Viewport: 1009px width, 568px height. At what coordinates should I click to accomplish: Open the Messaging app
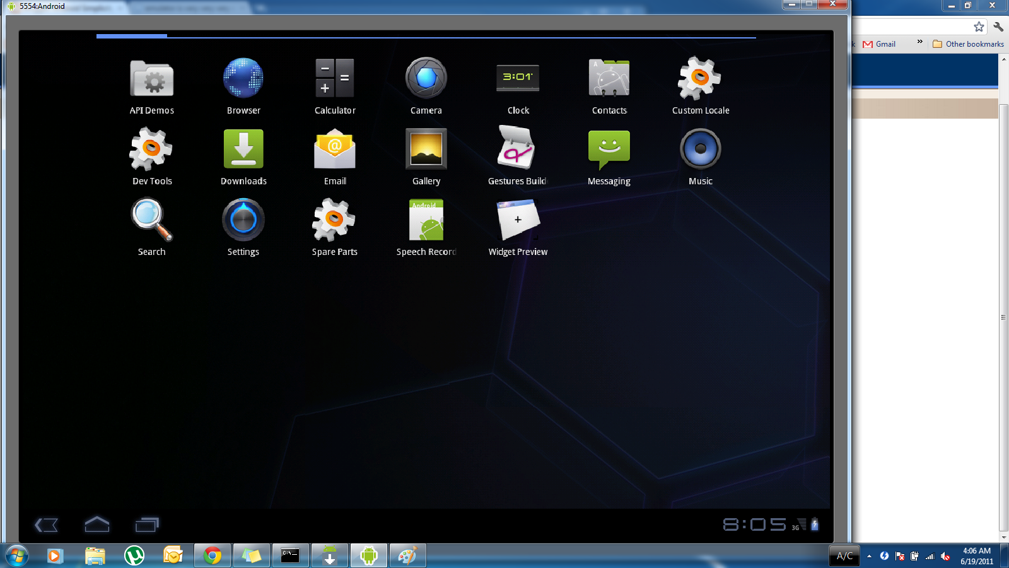(x=609, y=148)
